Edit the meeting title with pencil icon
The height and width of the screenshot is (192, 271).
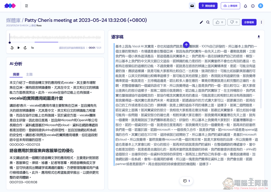[201, 22]
